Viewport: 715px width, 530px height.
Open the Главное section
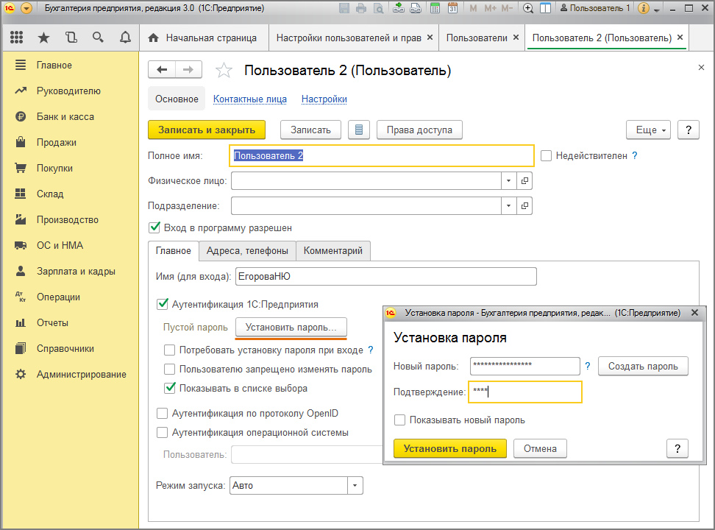(x=54, y=66)
